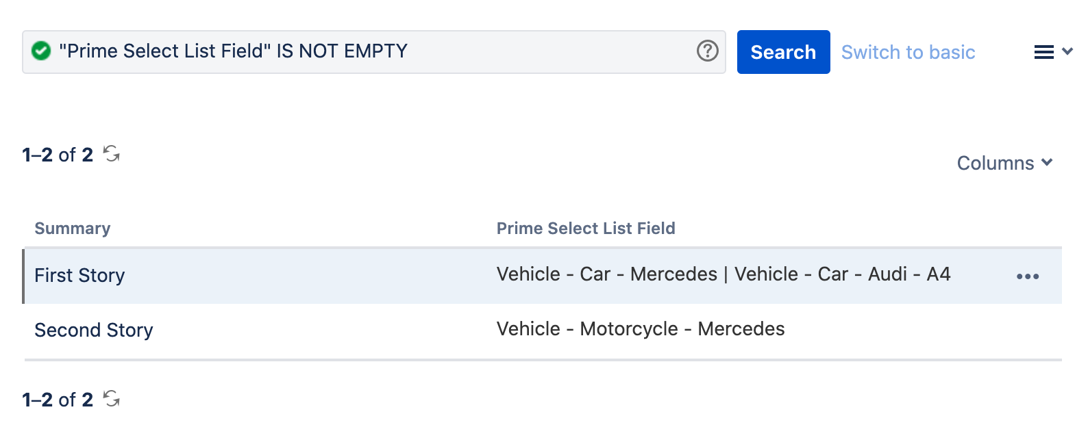Image resolution: width=1088 pixels, height=427 pixels.
Task: Click the Prime Select List Field column header
Action: click(586, 228)
